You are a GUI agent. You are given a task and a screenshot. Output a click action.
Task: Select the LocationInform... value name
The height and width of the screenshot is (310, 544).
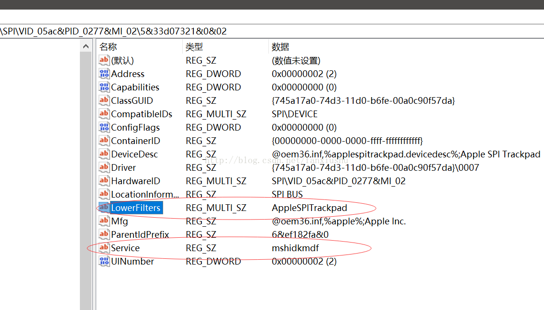pos(145,195)
